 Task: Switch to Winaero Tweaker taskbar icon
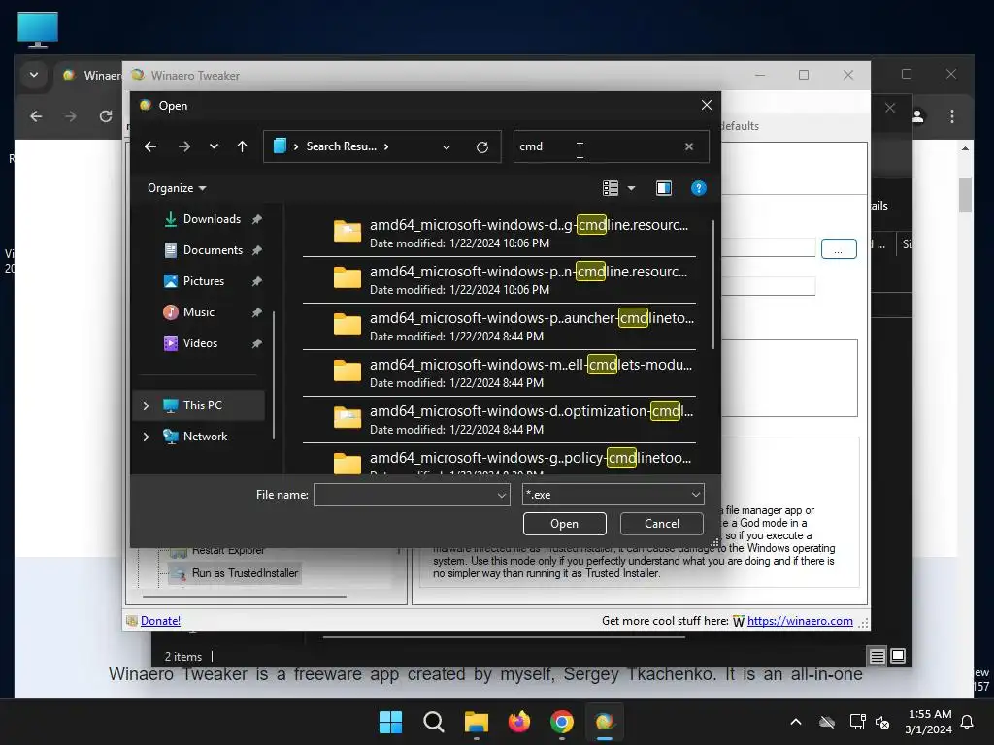coord(605,722)
